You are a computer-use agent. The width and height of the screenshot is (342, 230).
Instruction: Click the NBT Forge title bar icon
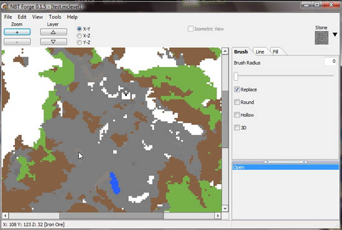tap(5, 7)
